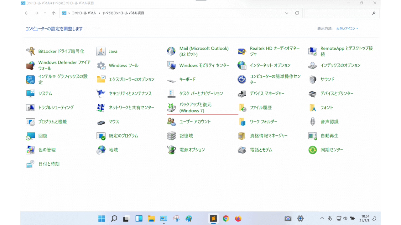The height and width of the screenshot is (225, 401).
Task: Expand the address bar history dropdown
Action: (287, 13)
